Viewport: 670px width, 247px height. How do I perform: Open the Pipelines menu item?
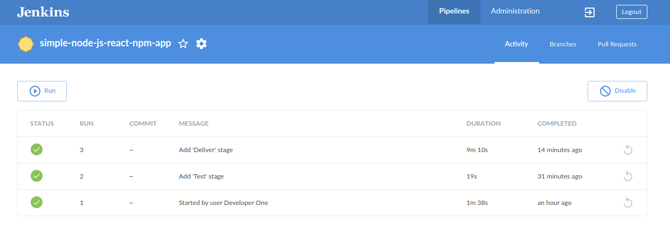pyautogui.click(x=454, y=12)
